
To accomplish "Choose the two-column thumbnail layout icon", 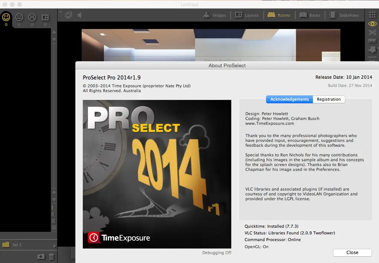I will [x=53, y=214].
